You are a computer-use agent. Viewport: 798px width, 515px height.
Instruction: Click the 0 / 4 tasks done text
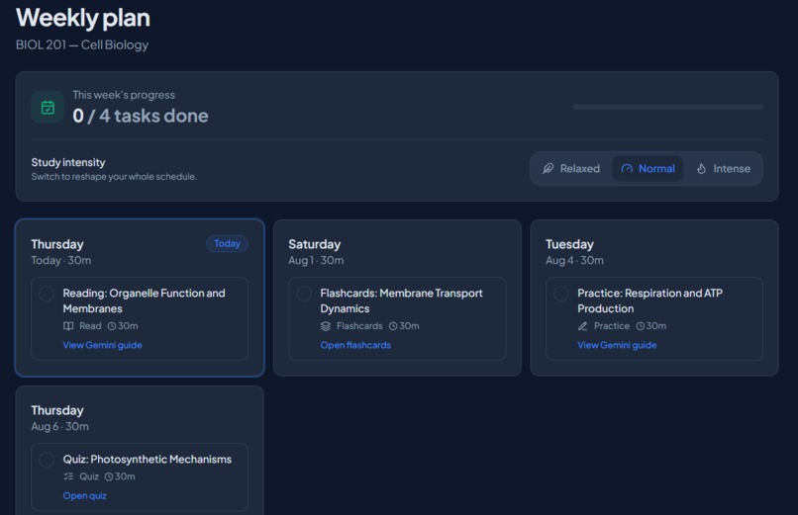[141, 116]
